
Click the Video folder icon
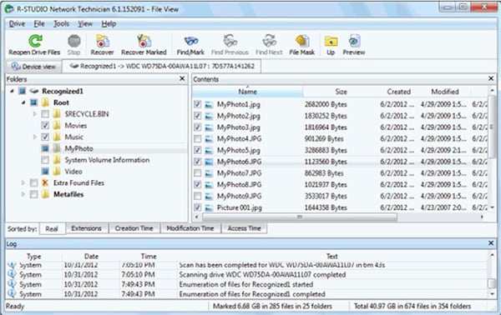pyautogui.click(x=57, y=171)
